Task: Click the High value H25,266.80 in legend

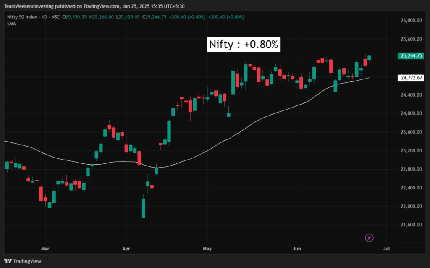Action: click(103, 17)
